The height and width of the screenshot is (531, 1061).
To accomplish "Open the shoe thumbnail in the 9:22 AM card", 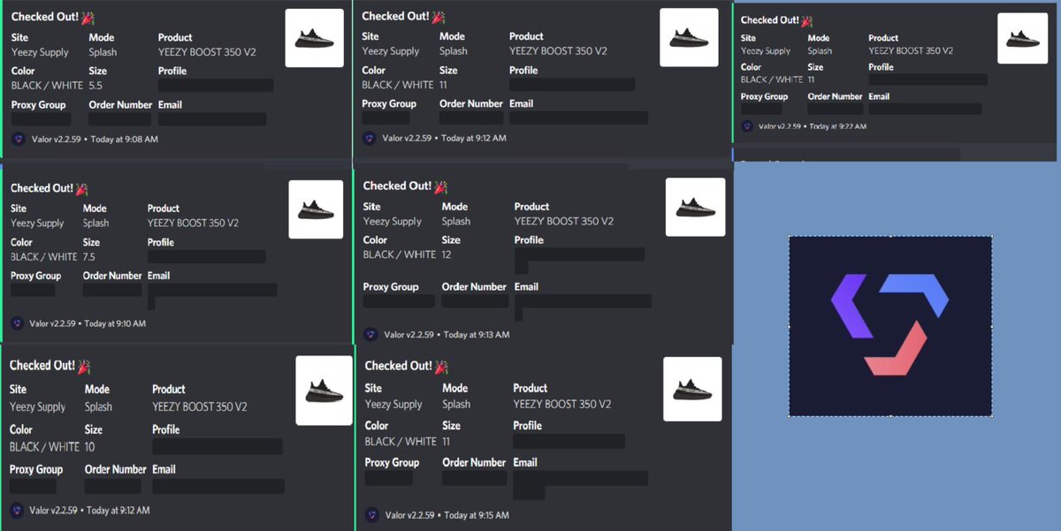I will [x=1022, y=39].
